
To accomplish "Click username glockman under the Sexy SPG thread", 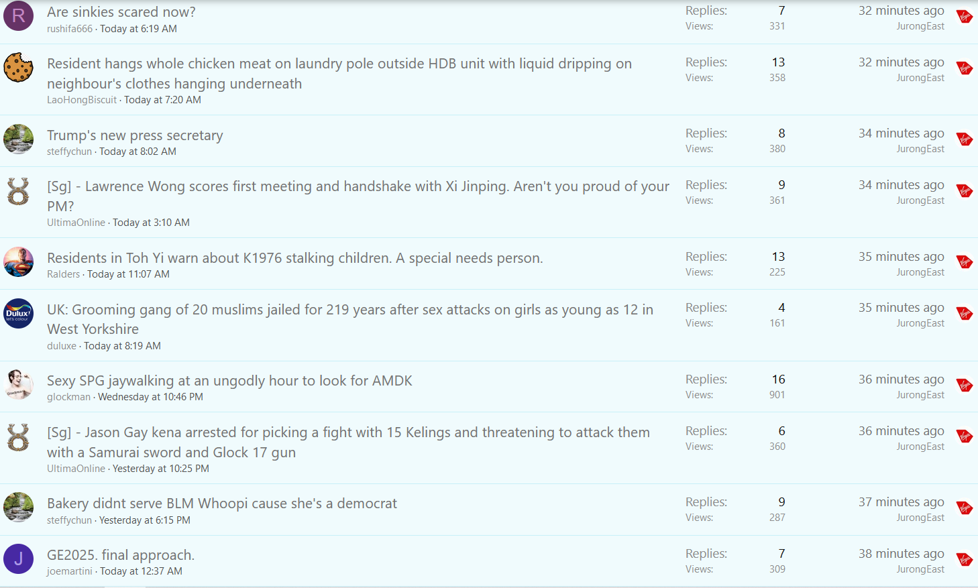I will (68, 397).
